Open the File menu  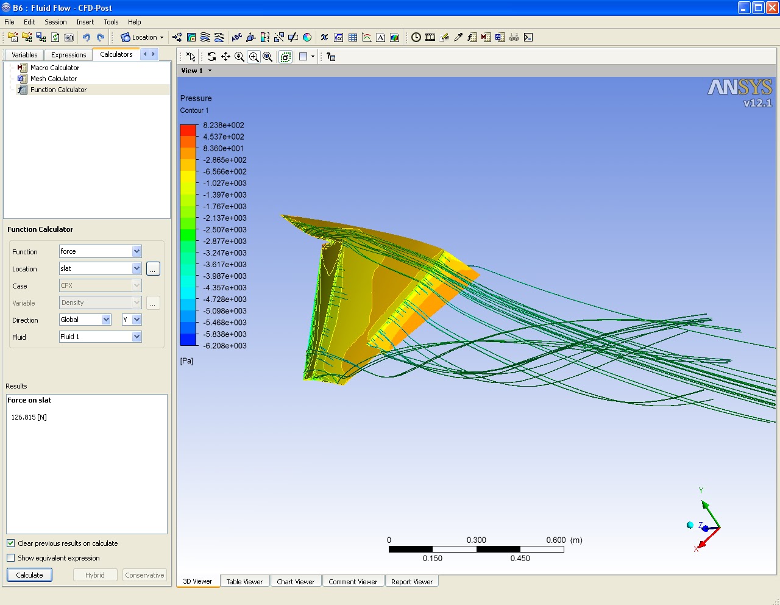[x=9, y=22]
